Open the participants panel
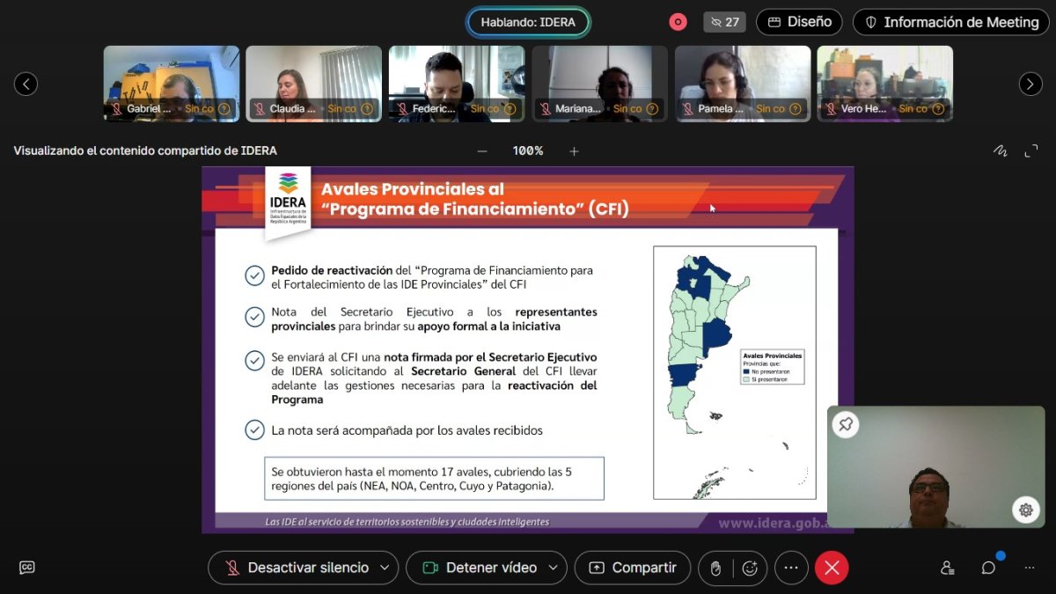This screenshot has height=594, width=1056. [x=947, y=568]
